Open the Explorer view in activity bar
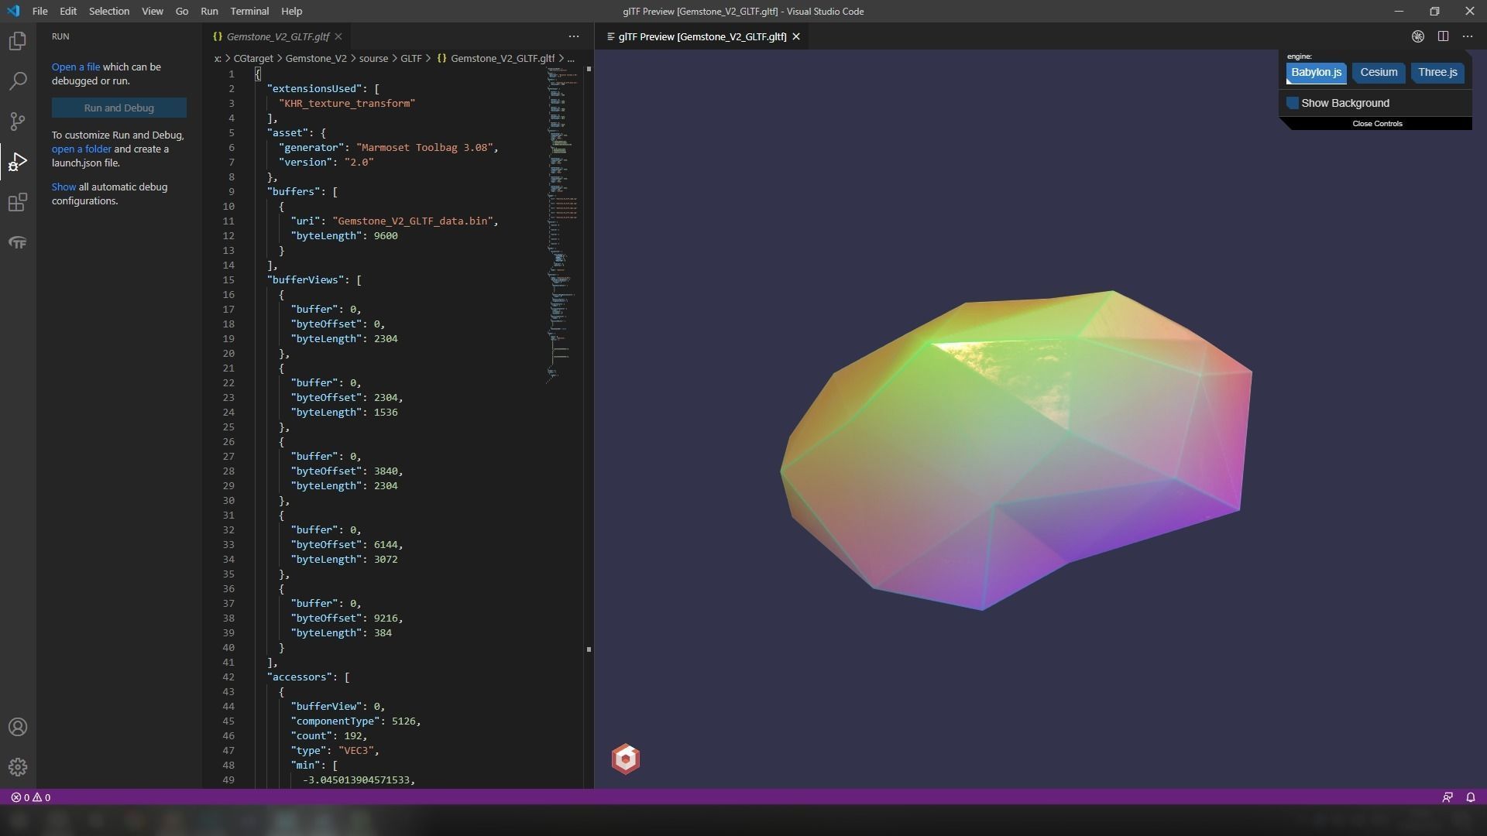Screen dimensions: 1487x836 pos(17,41)
